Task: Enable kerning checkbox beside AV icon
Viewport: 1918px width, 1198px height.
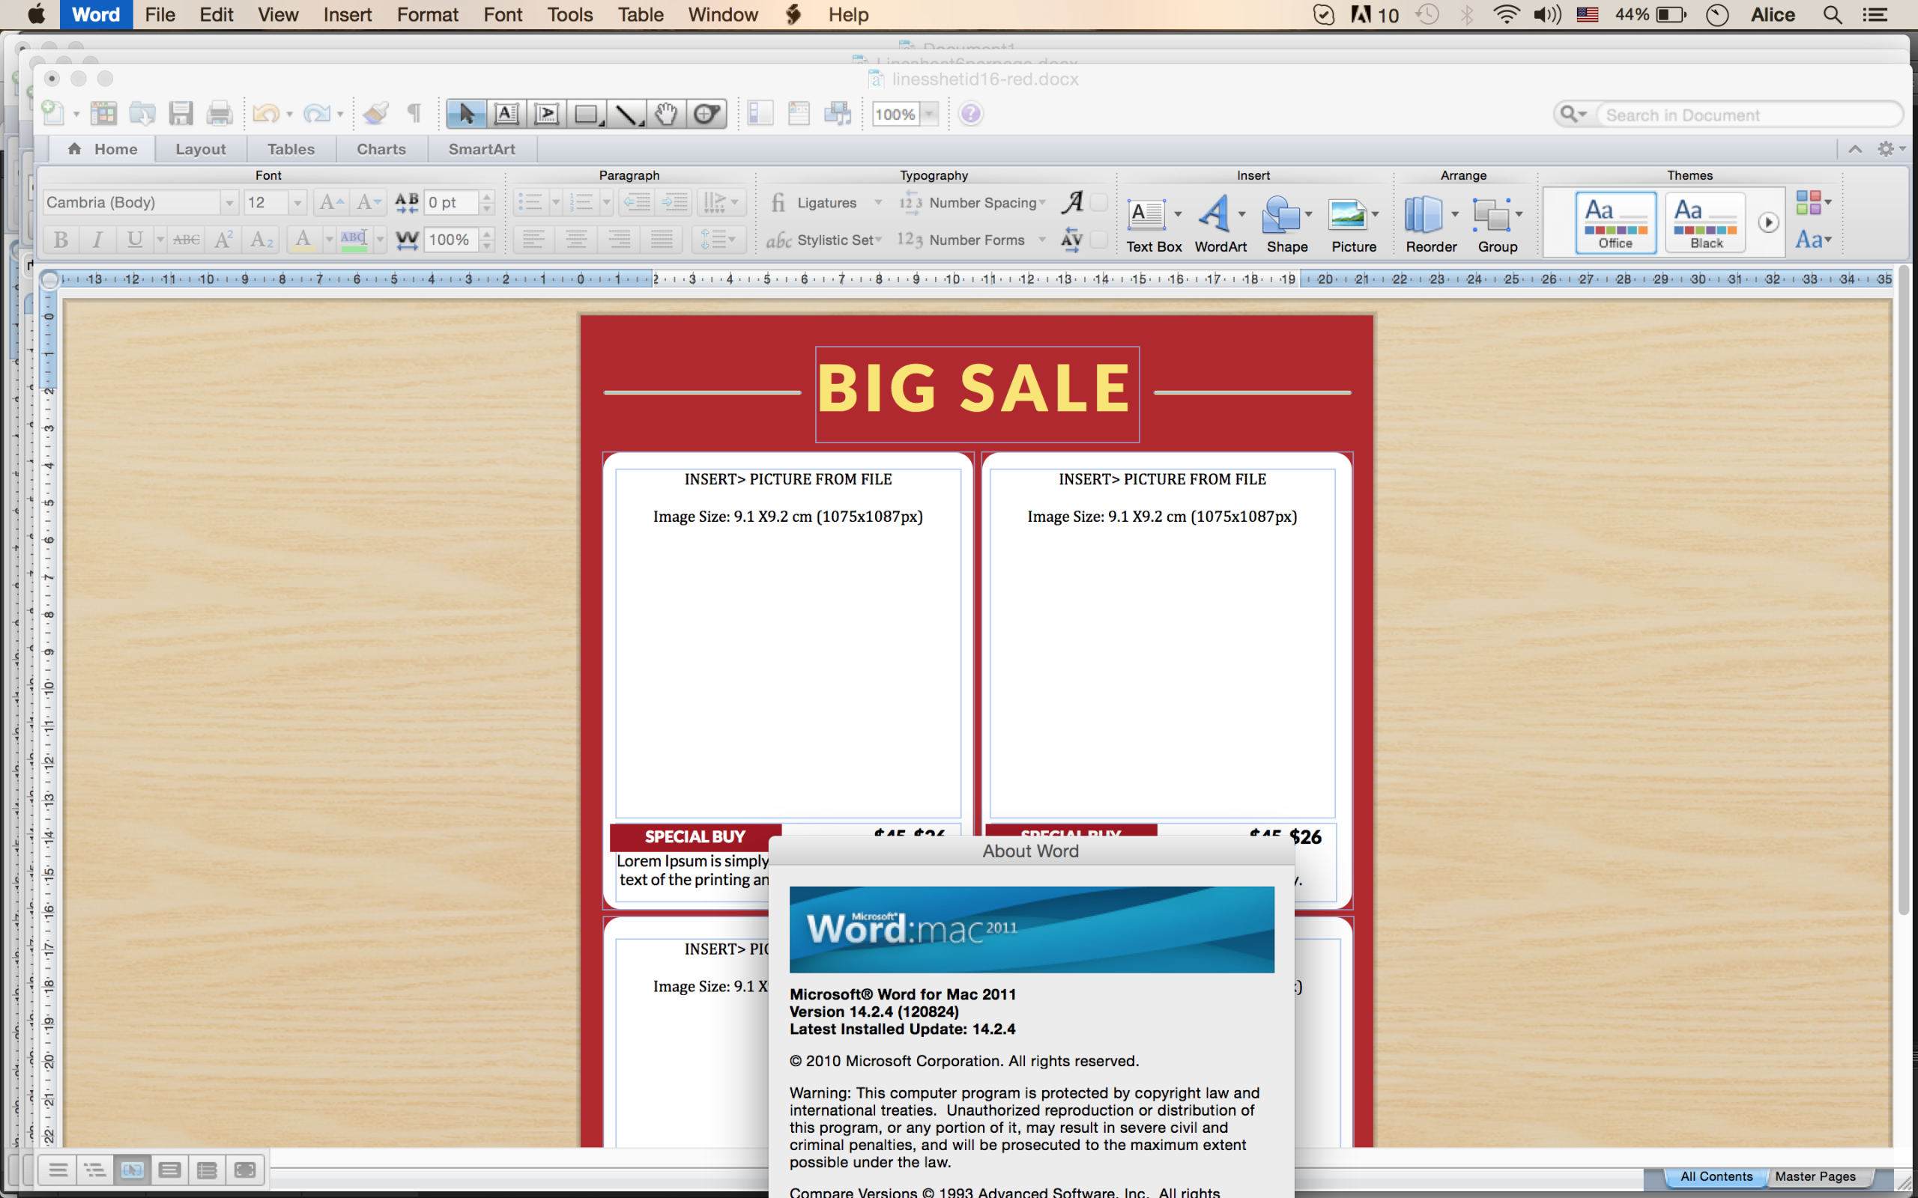Action: (x=1098, y=240)
